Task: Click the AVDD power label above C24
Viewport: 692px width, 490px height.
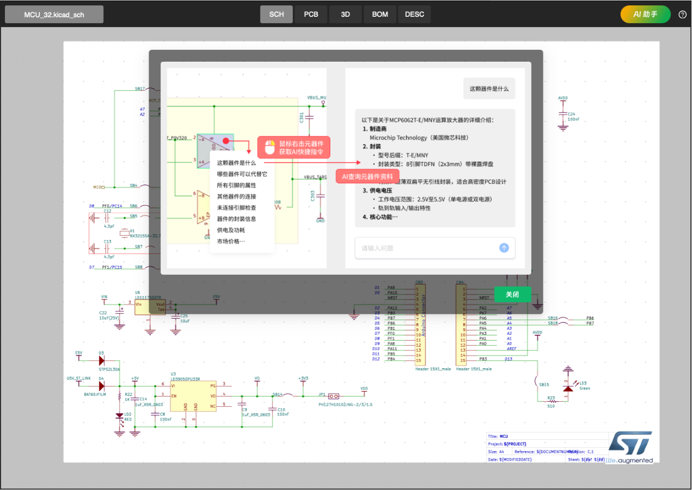Action: click(x=563, y=98)
